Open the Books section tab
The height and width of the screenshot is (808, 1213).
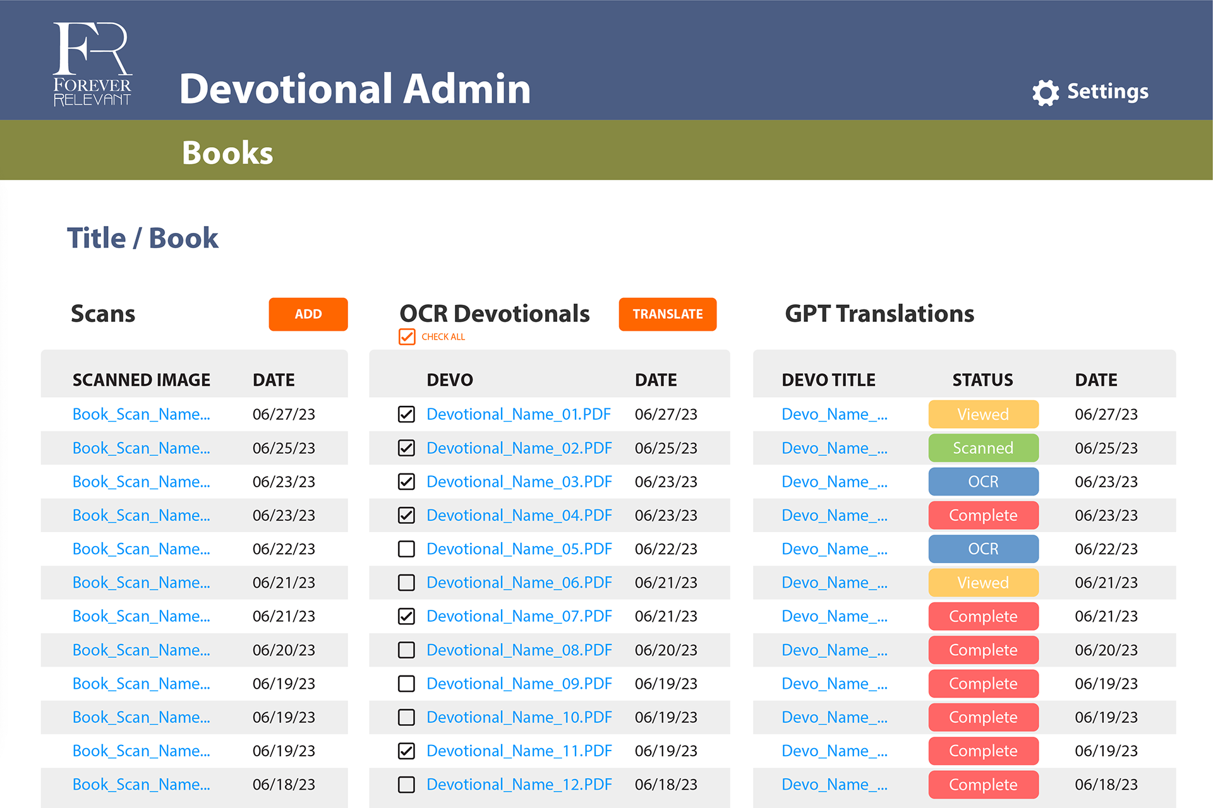coord(227,153)
